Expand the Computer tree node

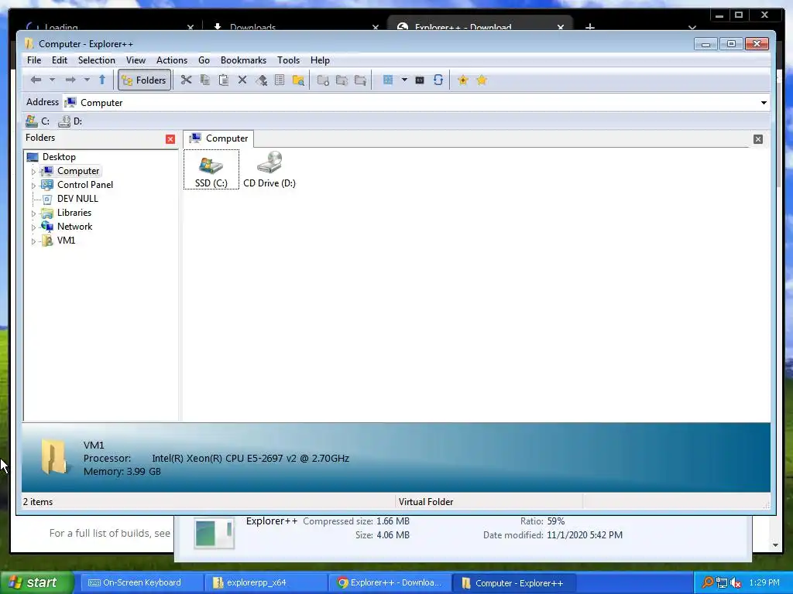click(x=33, y=171)
